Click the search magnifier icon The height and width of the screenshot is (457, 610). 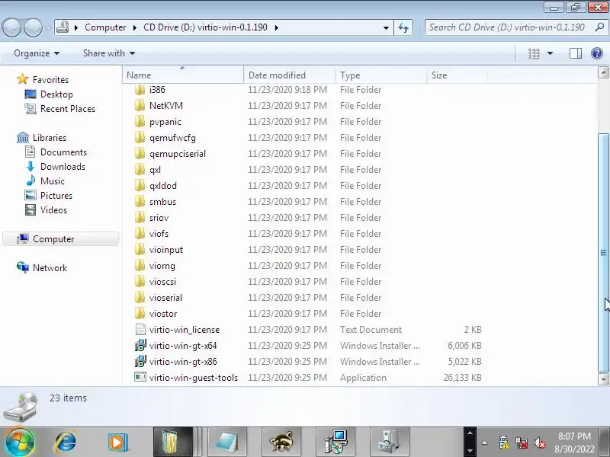point(599,27)
